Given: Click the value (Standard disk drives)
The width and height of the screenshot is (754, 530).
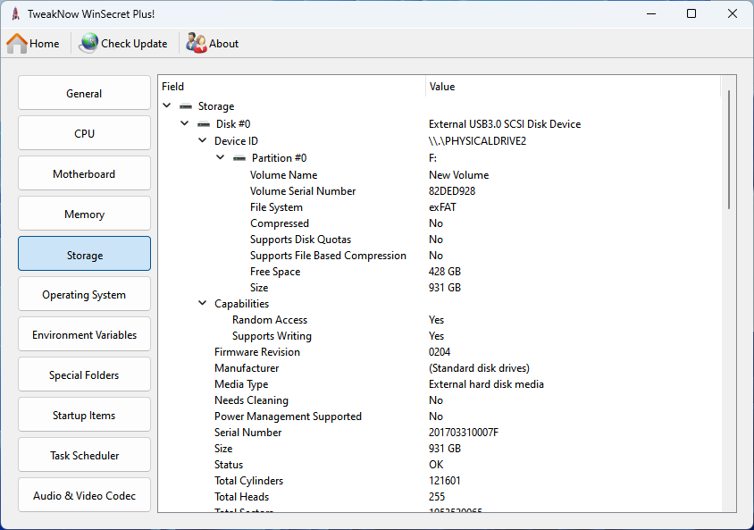Looking at the screenshot, I should tap(479, 368).
